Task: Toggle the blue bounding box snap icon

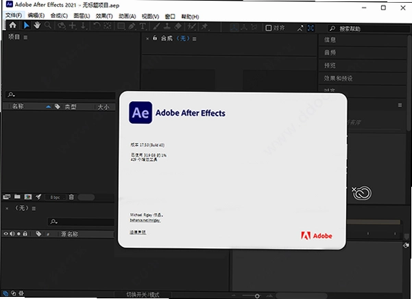Action: coord(311,28)
